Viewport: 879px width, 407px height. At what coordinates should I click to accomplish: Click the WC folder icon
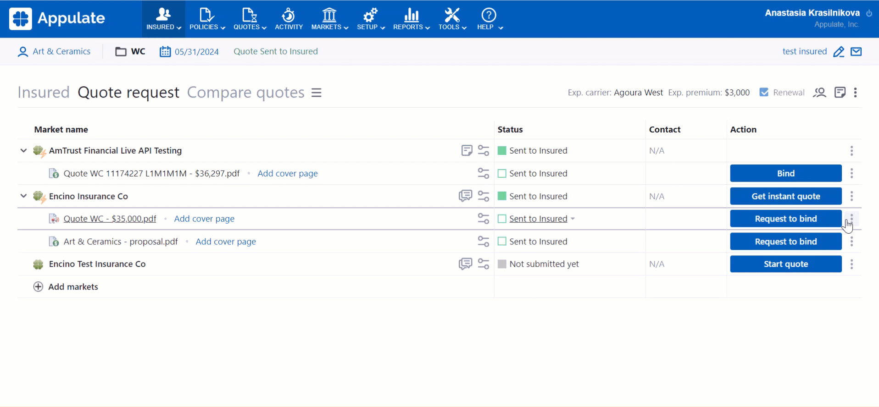pos(121,51)
